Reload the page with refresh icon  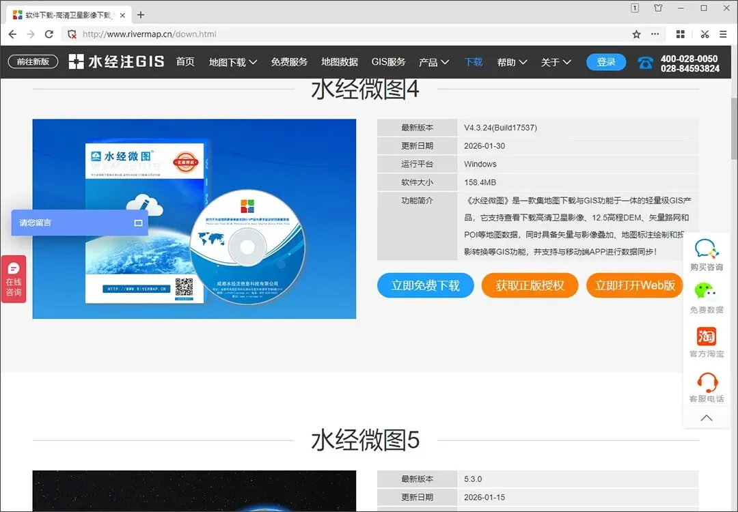(49, 34)
